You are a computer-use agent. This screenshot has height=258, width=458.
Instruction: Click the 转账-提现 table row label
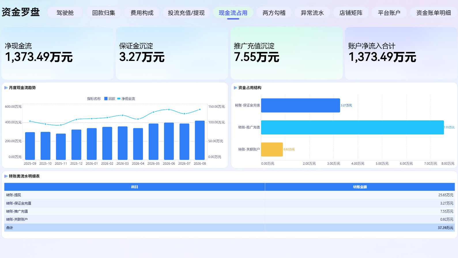14,195
